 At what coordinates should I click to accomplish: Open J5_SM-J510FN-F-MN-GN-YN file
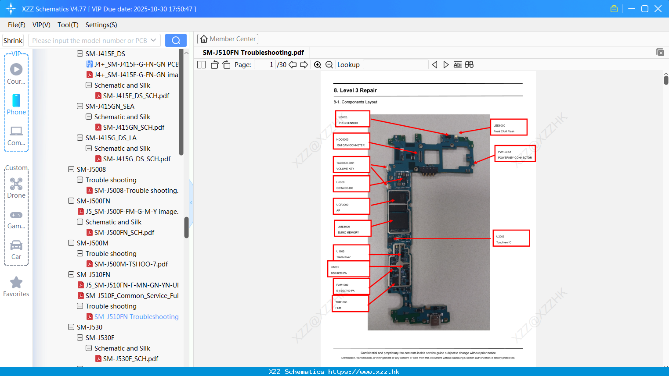(x=128, y=285)
